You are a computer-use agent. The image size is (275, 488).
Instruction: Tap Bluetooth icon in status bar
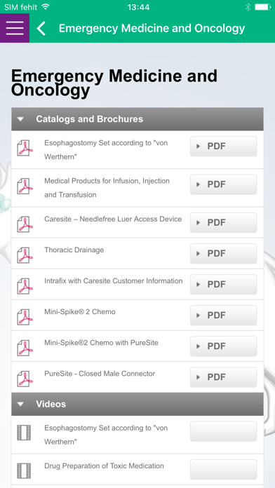pyautogui.click(x=248, y=7)
